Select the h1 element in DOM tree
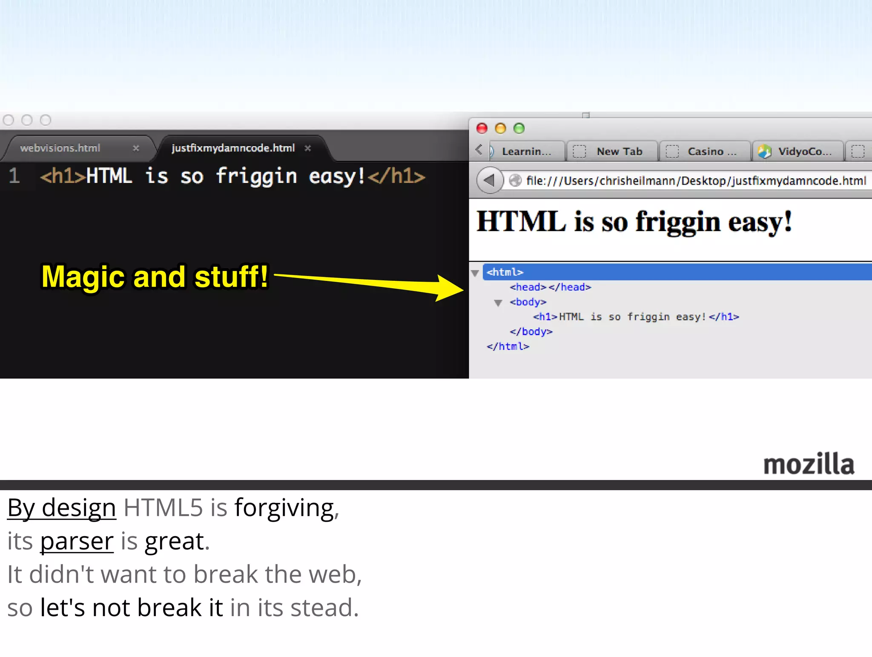This screenshot has height=657, width=872. pos(636,317)
